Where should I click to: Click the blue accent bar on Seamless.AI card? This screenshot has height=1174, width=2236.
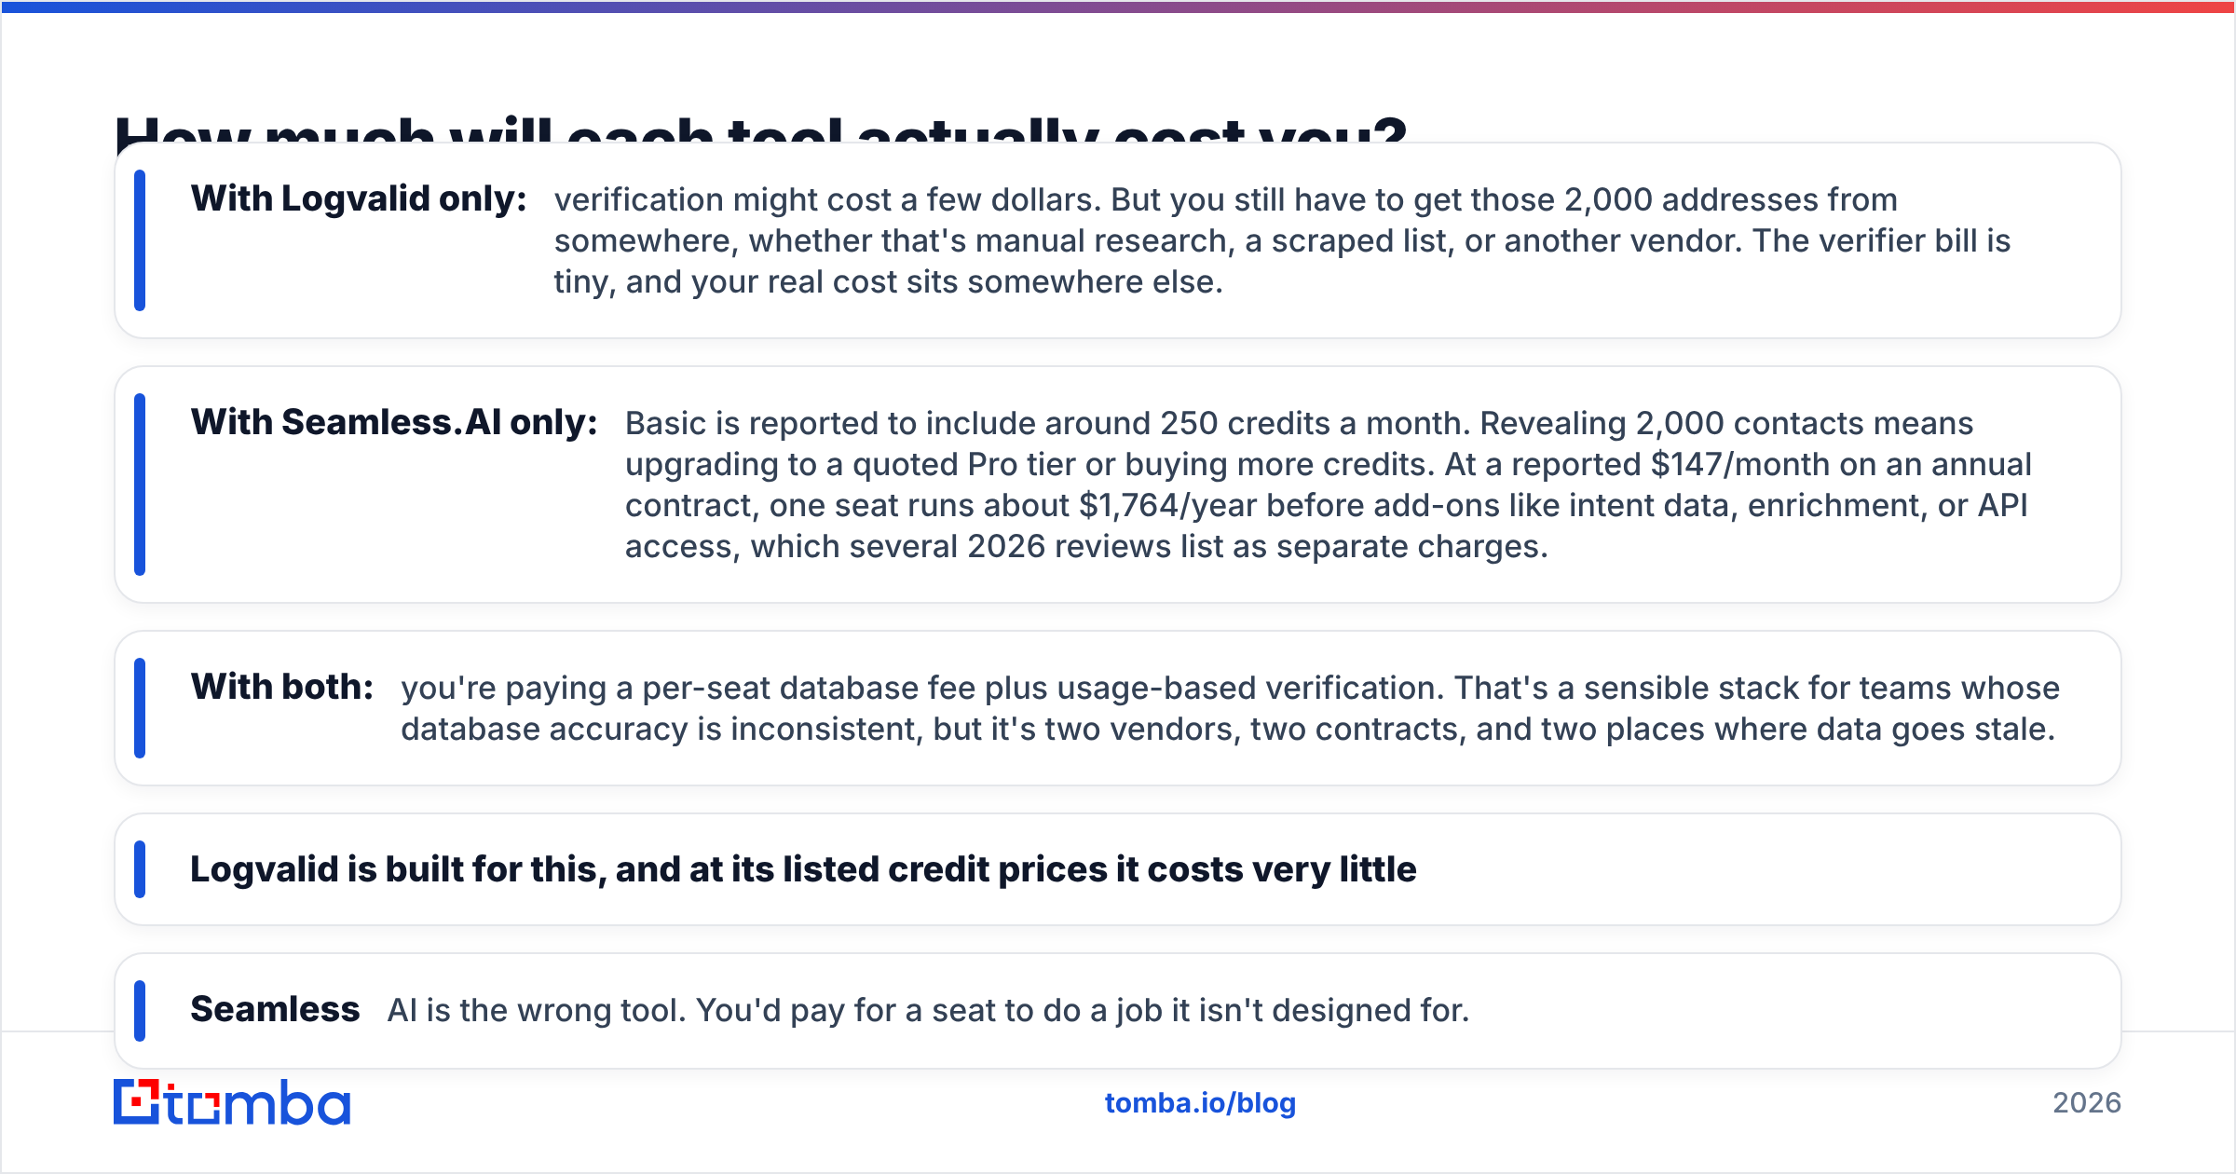140,485
